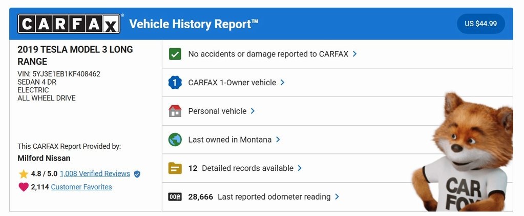
Task: Click the pink heart favorites icon
Action: pyautogui.click(x=24, y=187)
